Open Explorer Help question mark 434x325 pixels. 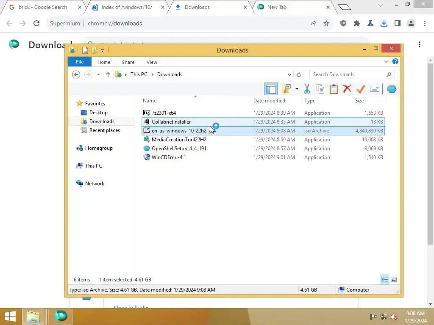click(395, 61)
